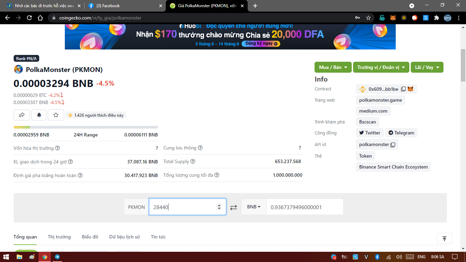Open the MetaMask extension in the toolbar
This screenshot has height=262, width=466.
[393, 18]
